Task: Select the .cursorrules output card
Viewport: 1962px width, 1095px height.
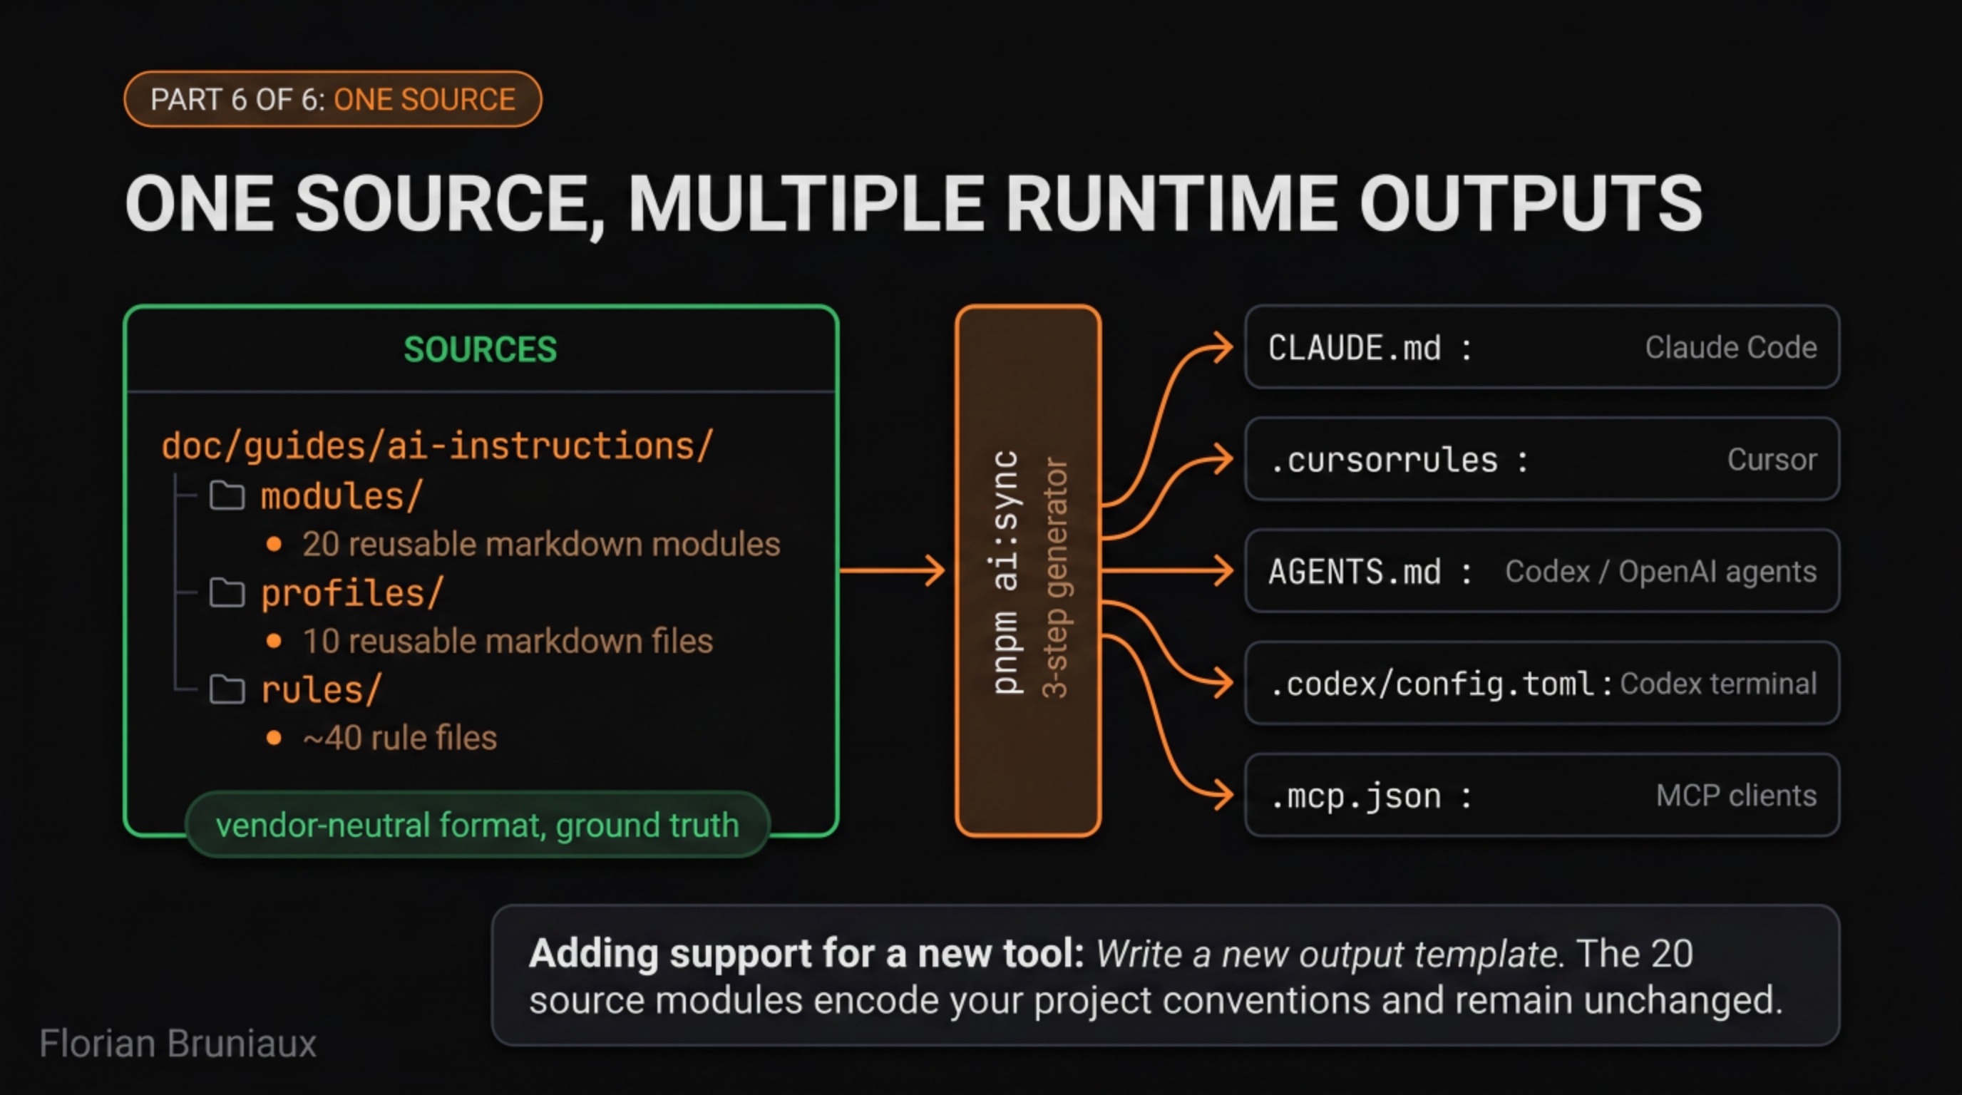Action: click(x=1542, y=459)
